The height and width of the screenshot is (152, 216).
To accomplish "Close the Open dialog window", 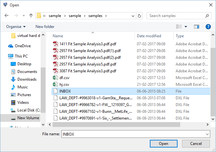I will point(211,5).
